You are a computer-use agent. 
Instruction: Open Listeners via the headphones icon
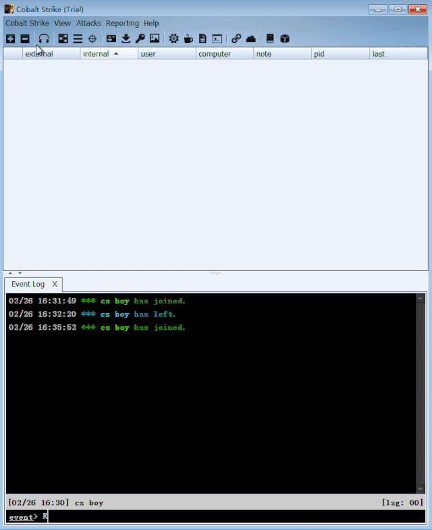click(x=44, y=38)
